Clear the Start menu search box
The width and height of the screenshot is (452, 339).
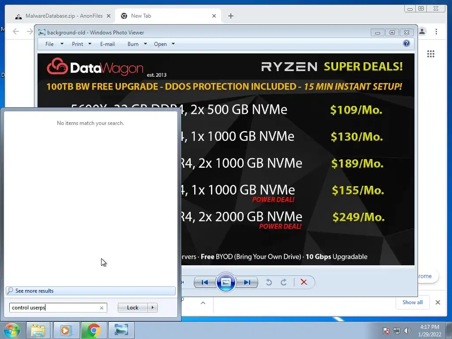click(x=102, y=308)
